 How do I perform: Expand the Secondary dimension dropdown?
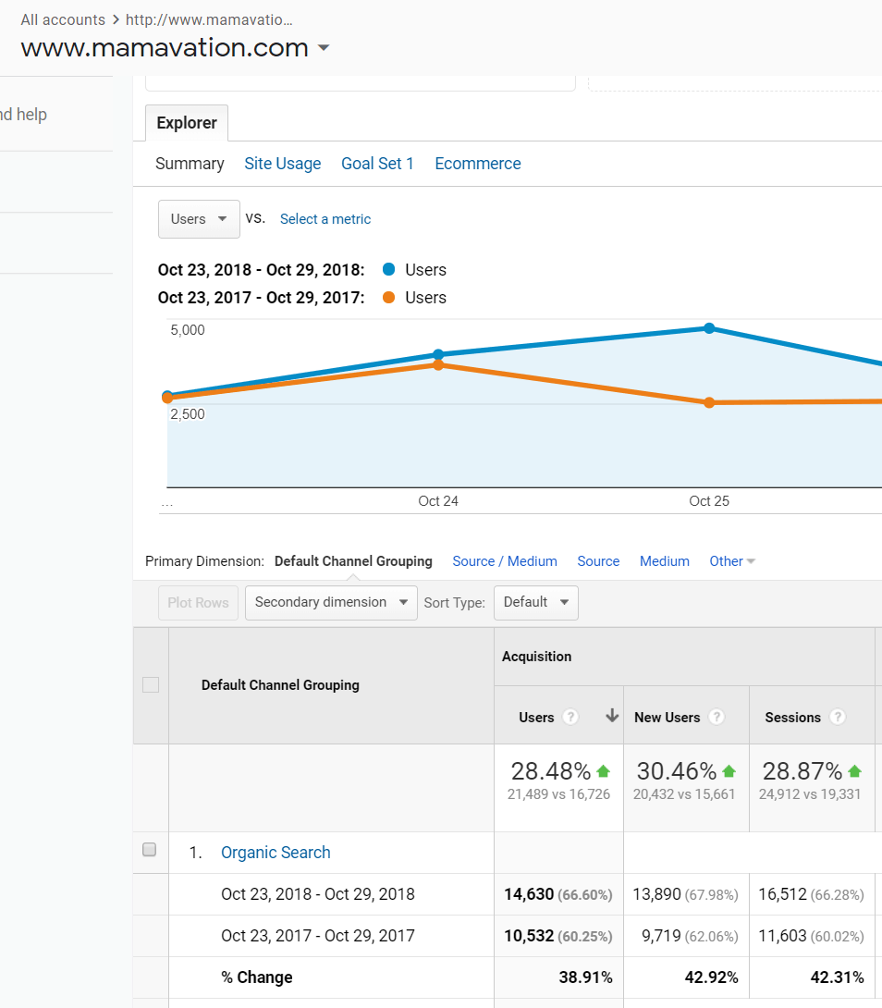point(331,602)
